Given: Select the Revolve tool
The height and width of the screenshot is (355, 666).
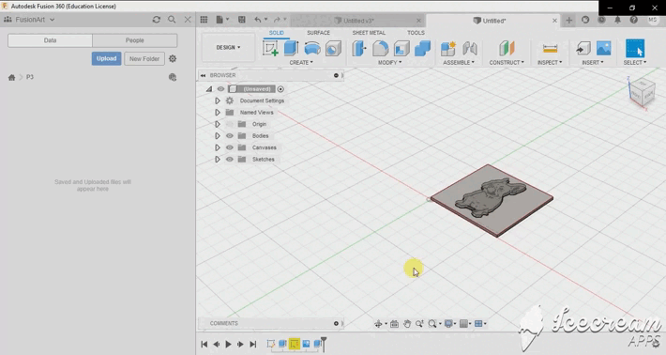Looking at the screenshot, I should coord(312,49).
